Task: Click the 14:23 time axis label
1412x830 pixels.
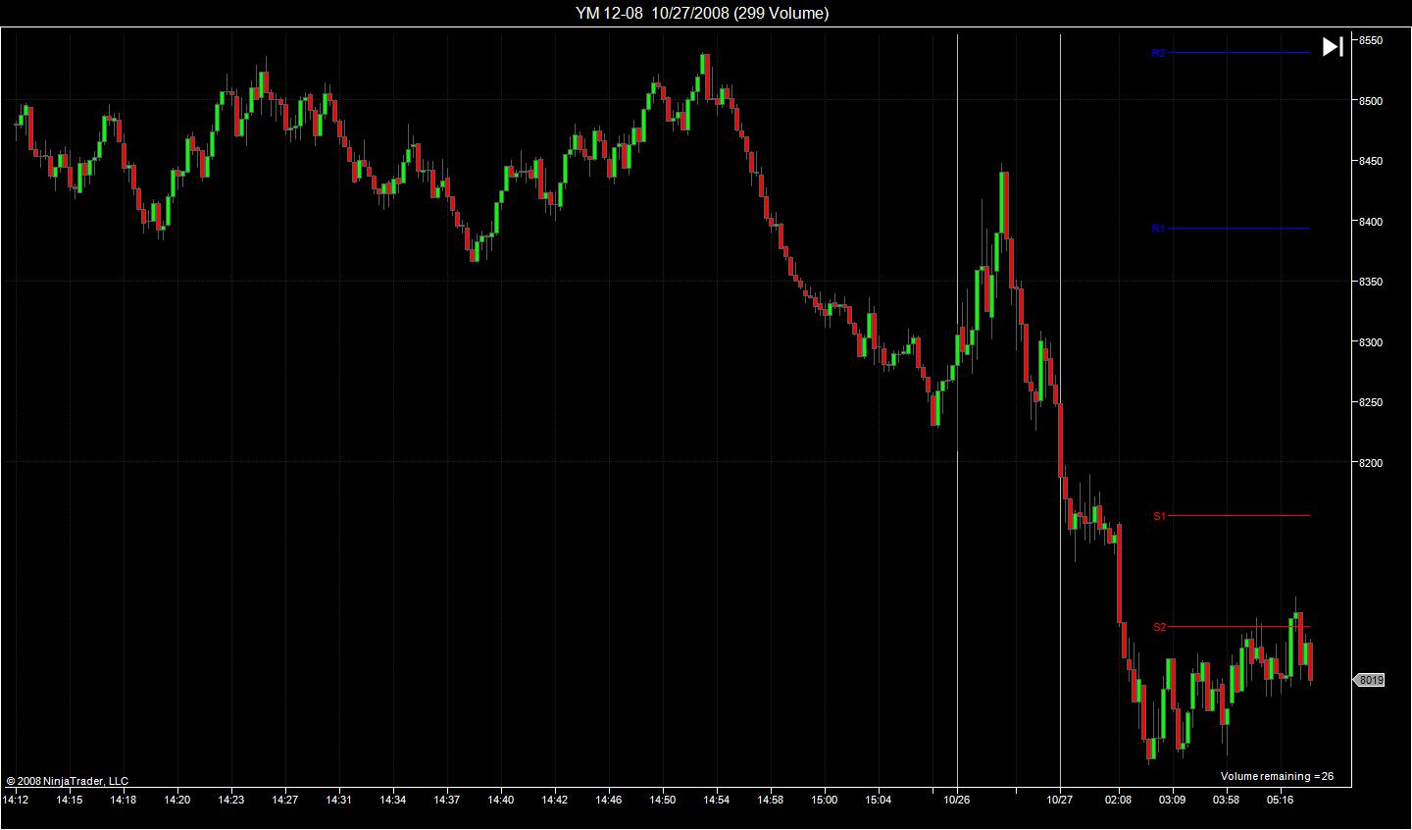Action: [x=231, y=800]
